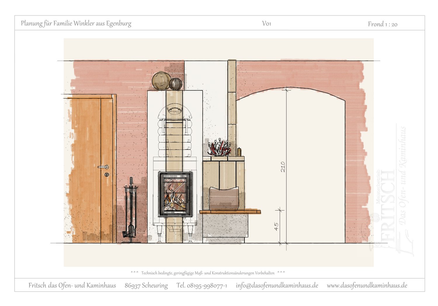Open the website www.dasofenundkaminhaus.de
This screenshot has width=438, height=306.
(x=367, y=285)
